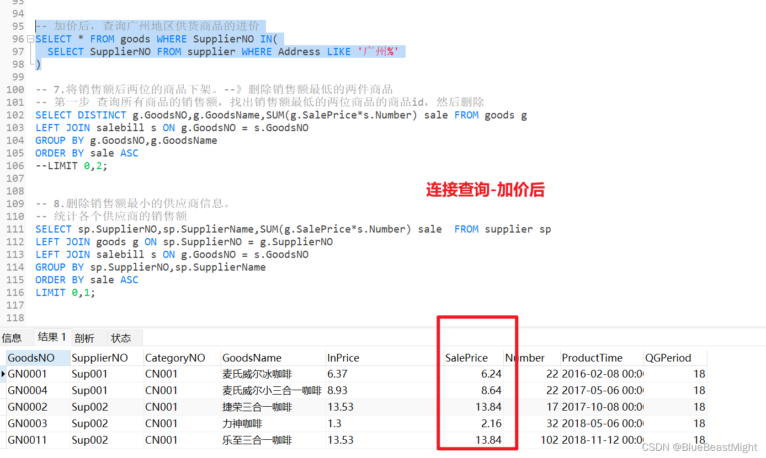
Task: Switch to the 剖析 tab
Action: 84,338
